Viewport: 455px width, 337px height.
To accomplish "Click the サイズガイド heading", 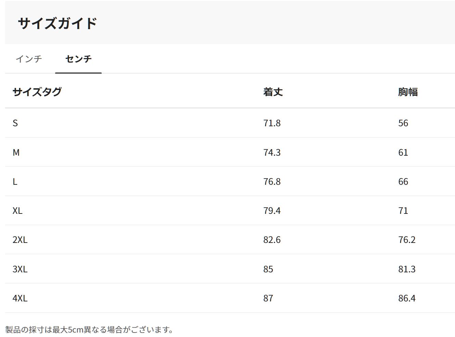I will (x=58, y=23).
